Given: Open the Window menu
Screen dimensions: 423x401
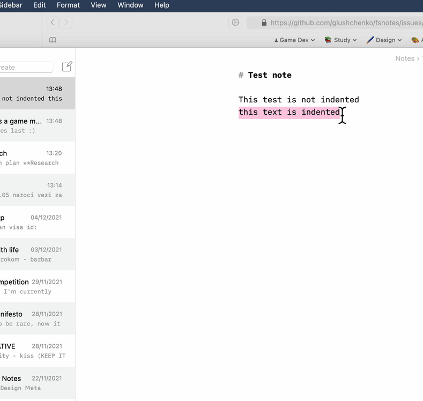Looking at the screenshot, I should 130,5.
